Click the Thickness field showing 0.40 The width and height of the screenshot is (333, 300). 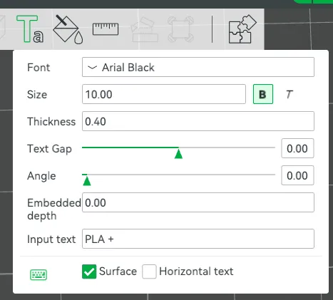click(198, 121)
